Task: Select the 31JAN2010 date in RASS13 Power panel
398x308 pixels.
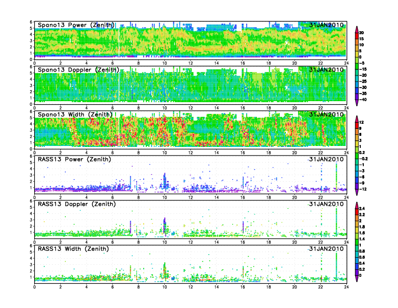Action: 327,160
